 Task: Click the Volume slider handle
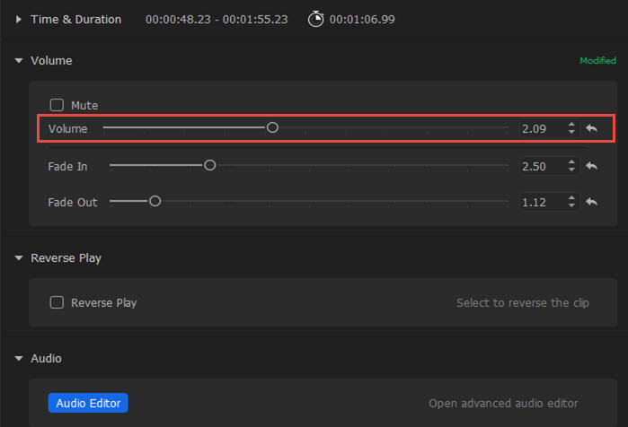coord(272,128)
